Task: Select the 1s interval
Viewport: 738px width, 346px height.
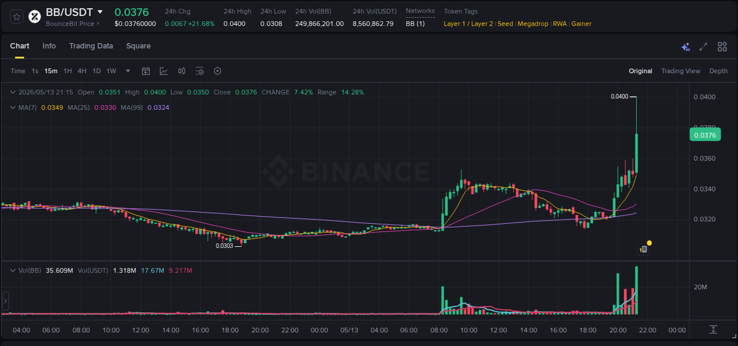Action: [35, 71]
